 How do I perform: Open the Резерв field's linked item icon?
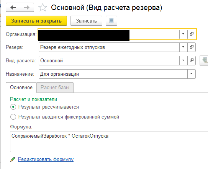click(192, 47)
